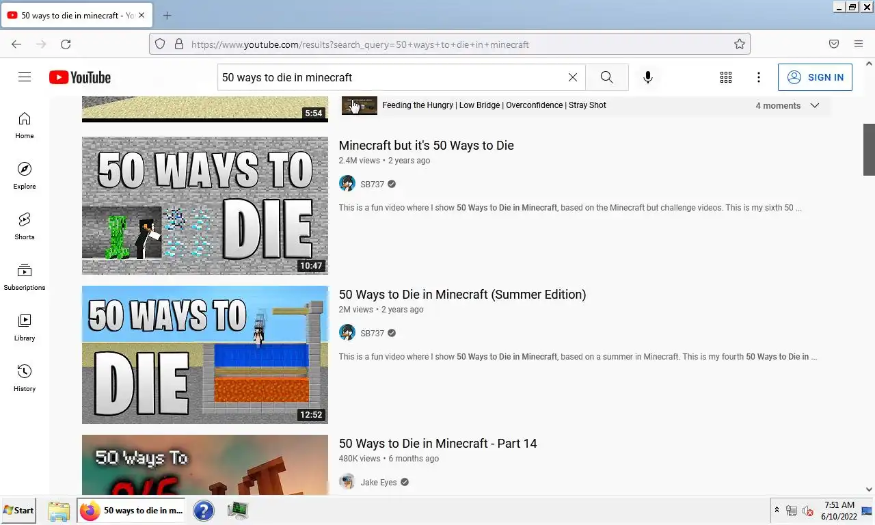Open the SB737 avatar of the Summer Edition video
Image resolution: width=875 pixels, height=525 pixels.
coord(347,333)
